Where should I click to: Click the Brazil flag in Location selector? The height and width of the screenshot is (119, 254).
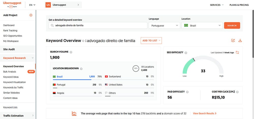(x=186, y=25)
